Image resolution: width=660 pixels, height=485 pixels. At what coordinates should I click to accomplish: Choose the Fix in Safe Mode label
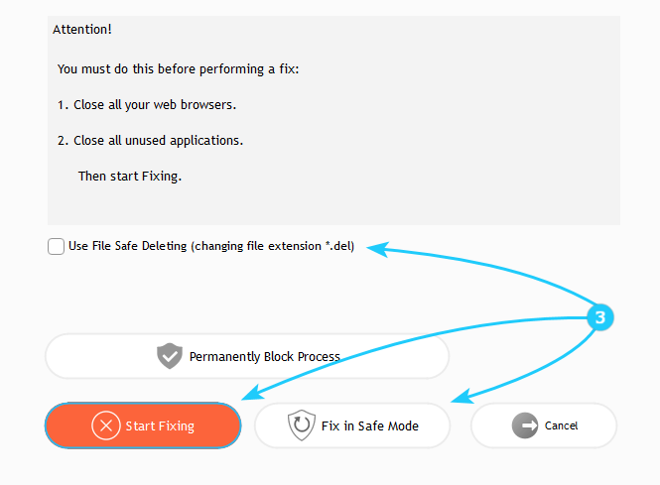[369, 426]
